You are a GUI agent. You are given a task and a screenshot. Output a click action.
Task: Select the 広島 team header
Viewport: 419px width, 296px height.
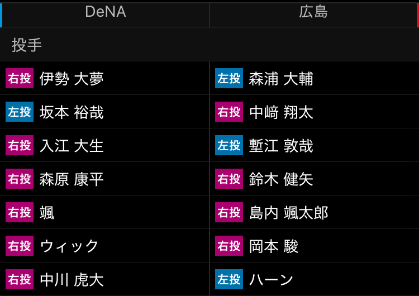coord(314,15)
